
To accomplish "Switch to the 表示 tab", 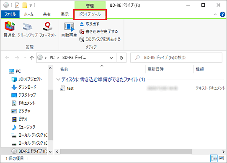I will pos(64,14).
